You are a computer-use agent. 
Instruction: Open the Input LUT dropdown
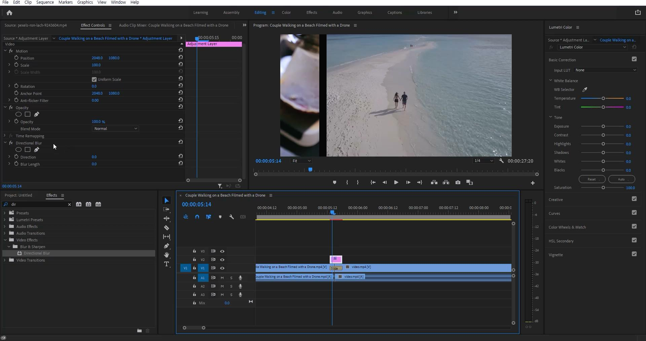click(605, 70)
